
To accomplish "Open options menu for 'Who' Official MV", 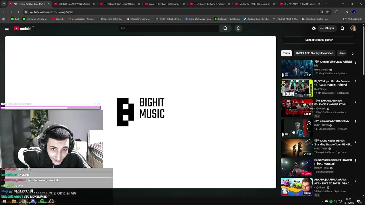I will (x=356, y=122).
